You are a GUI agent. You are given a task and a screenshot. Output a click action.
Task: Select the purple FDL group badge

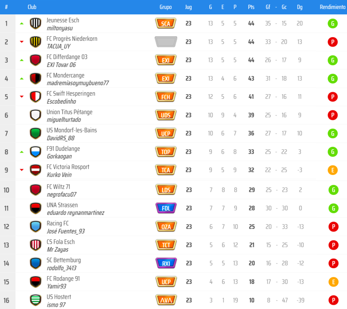click(x=166, y=208)
